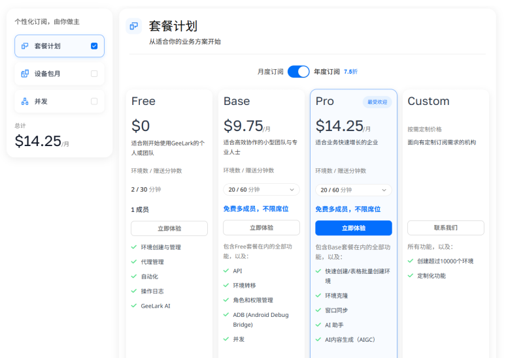523x358 pixels.
Task: Click the Base plan 免费多成员，不限席位 text
Action: pyautogui.click(x=256, y=209)
